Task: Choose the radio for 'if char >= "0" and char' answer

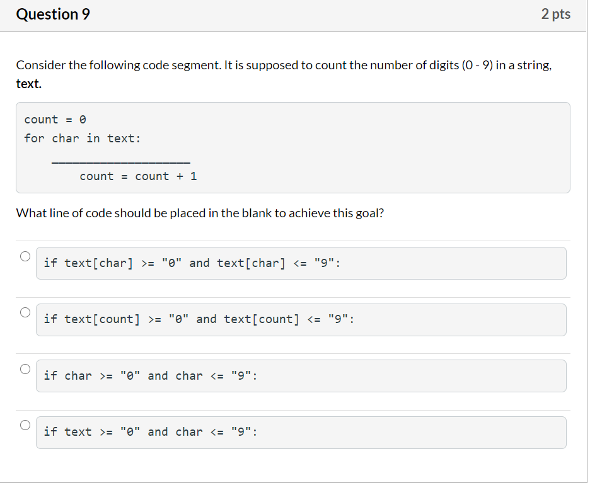Action: tap(25, 369)
